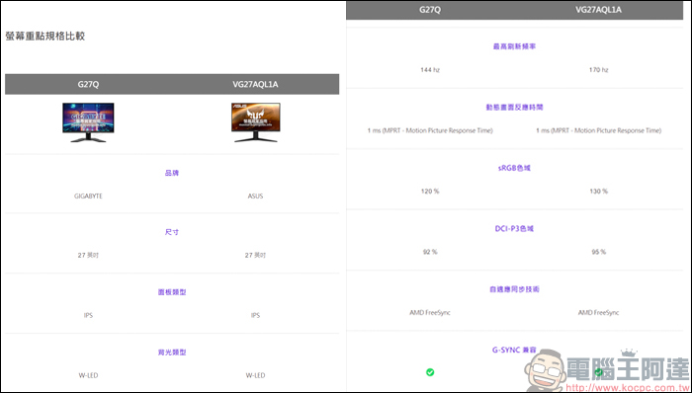Screen dimensions: 692x393
Task: Click the 螢幕重點規格比較 heading
Action: pyautogui.click(x=45, y=37)
